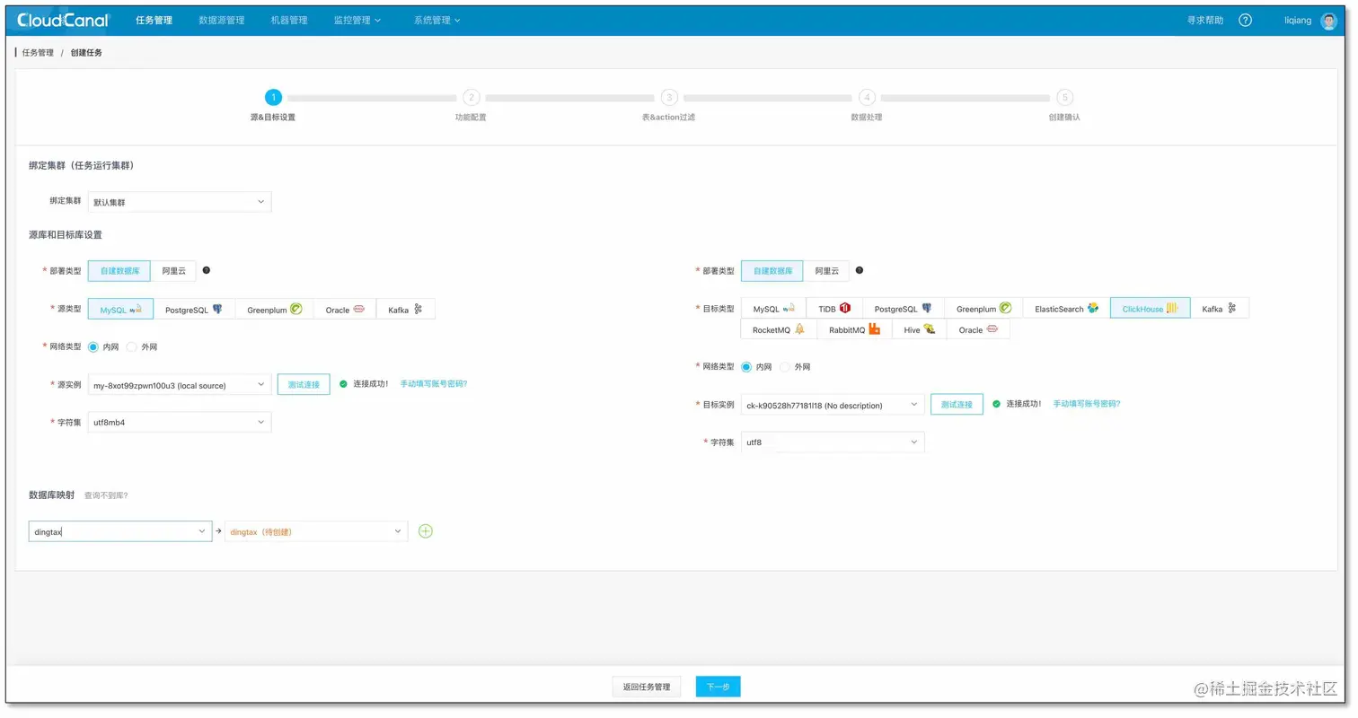Select source network type 外网 radio
The height and width of the screenshot is (718, 1358).
pos(131,346)
